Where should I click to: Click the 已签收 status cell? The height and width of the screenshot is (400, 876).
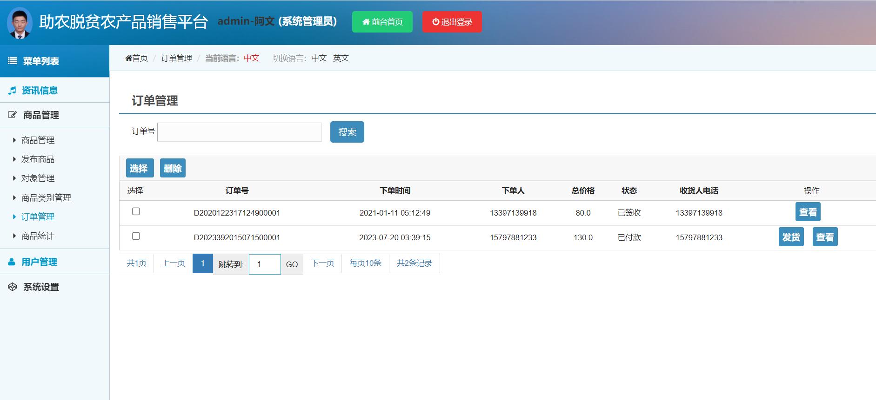(x=629, y=213)
